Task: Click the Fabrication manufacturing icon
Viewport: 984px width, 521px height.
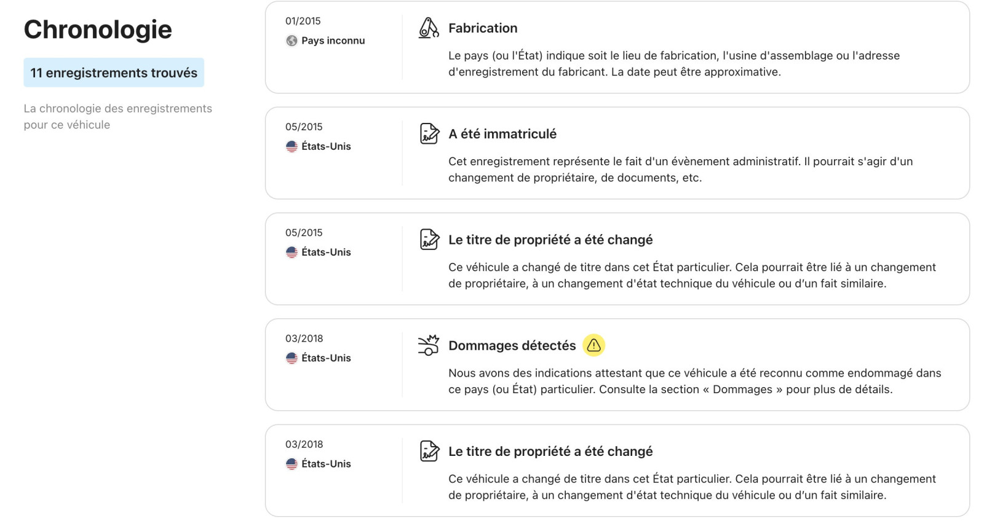Action: 429,28
